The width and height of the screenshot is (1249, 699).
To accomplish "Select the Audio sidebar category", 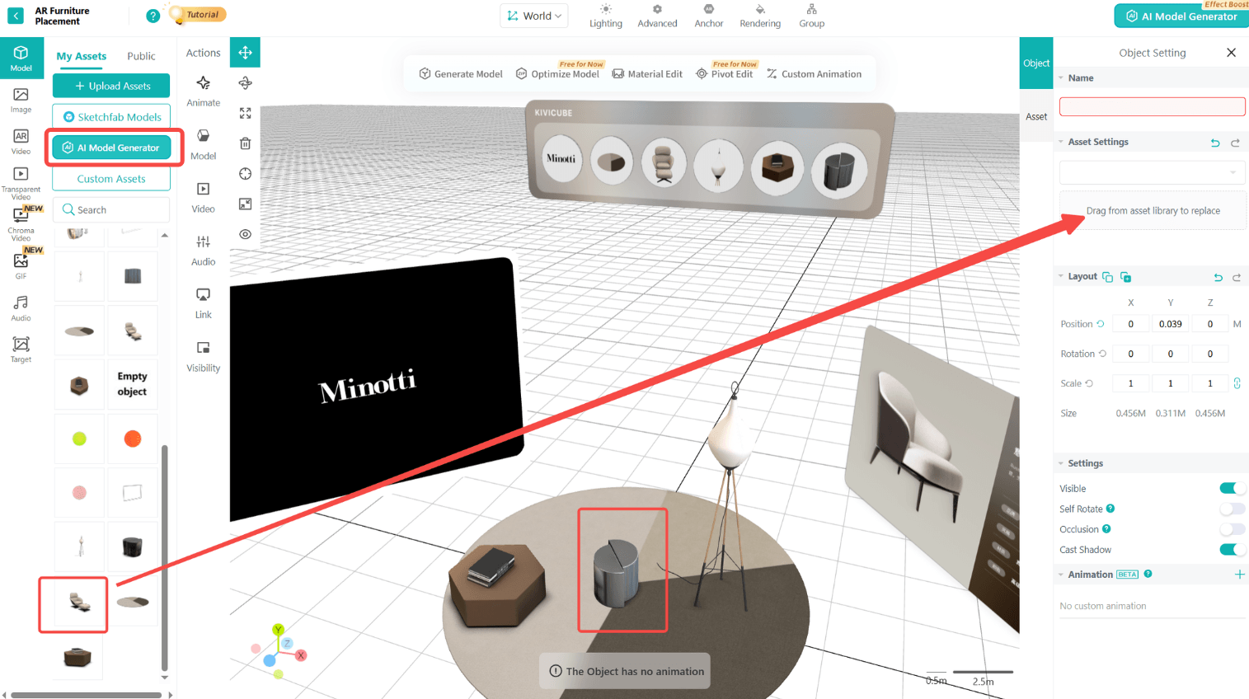I will click(x=21, y=308).
